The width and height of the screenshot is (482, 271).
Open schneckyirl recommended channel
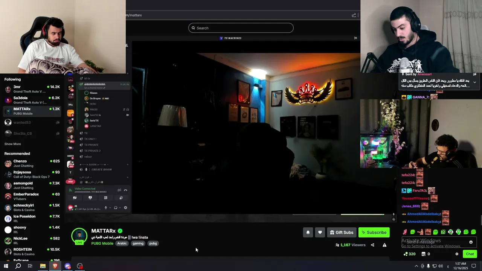tap(32, 207)
